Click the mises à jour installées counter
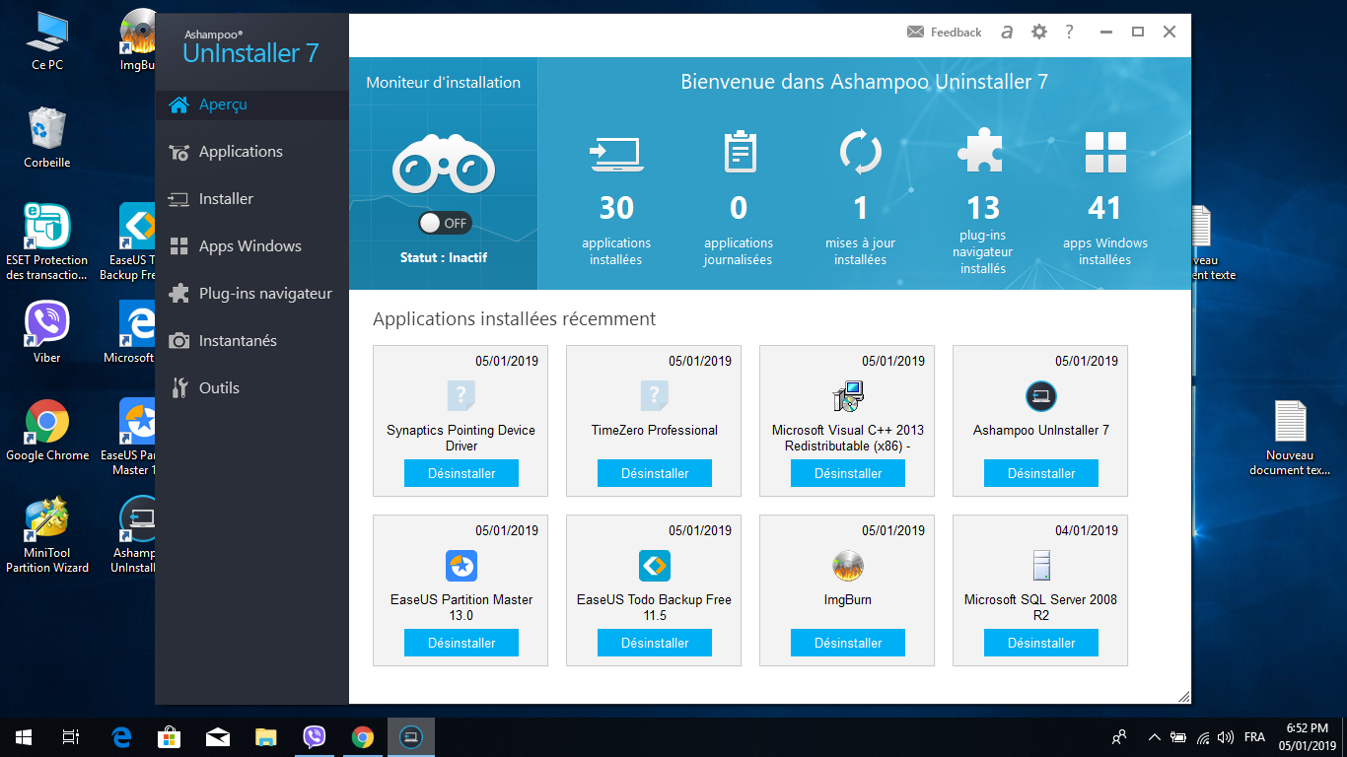 860,208
